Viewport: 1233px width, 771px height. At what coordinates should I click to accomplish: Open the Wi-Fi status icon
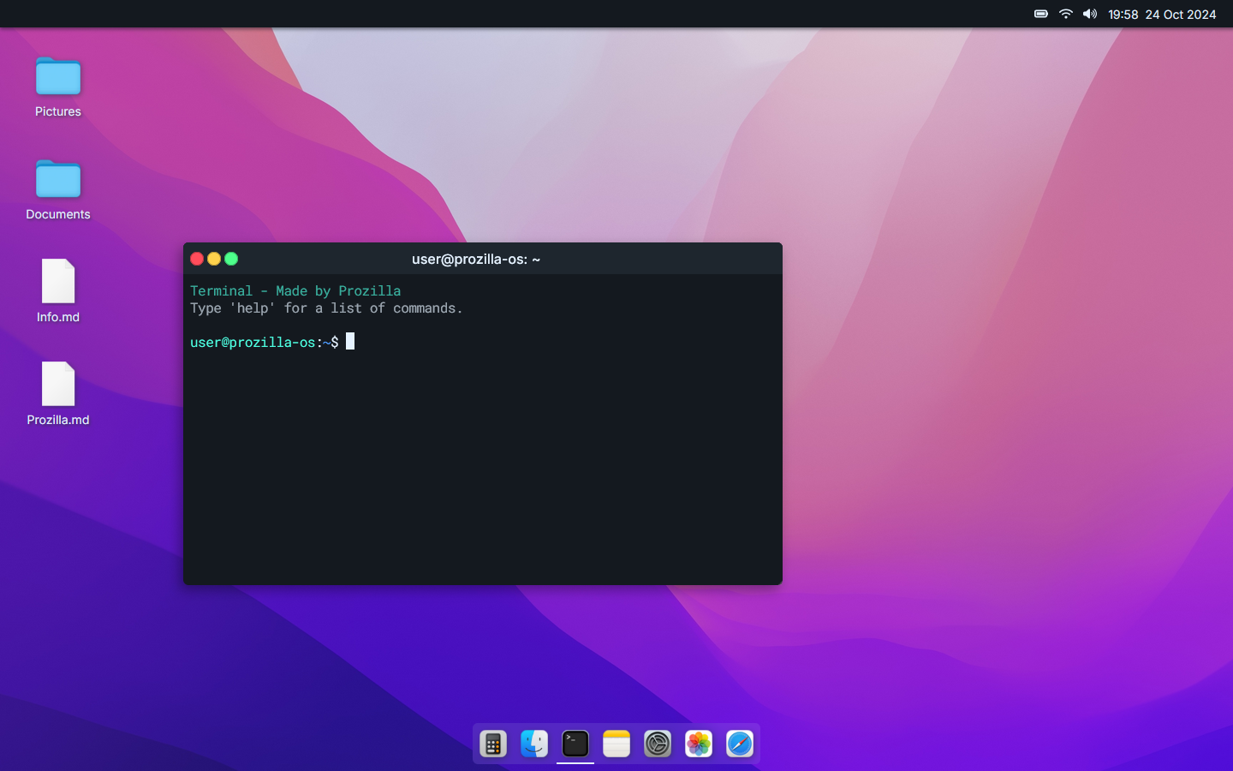point(1066,14)
